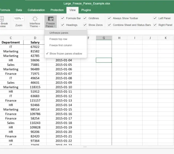Click the salary cell 115157

point(35,101)
